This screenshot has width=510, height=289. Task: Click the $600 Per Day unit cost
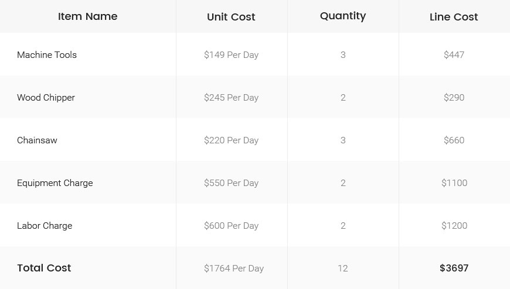pos(231,226)
